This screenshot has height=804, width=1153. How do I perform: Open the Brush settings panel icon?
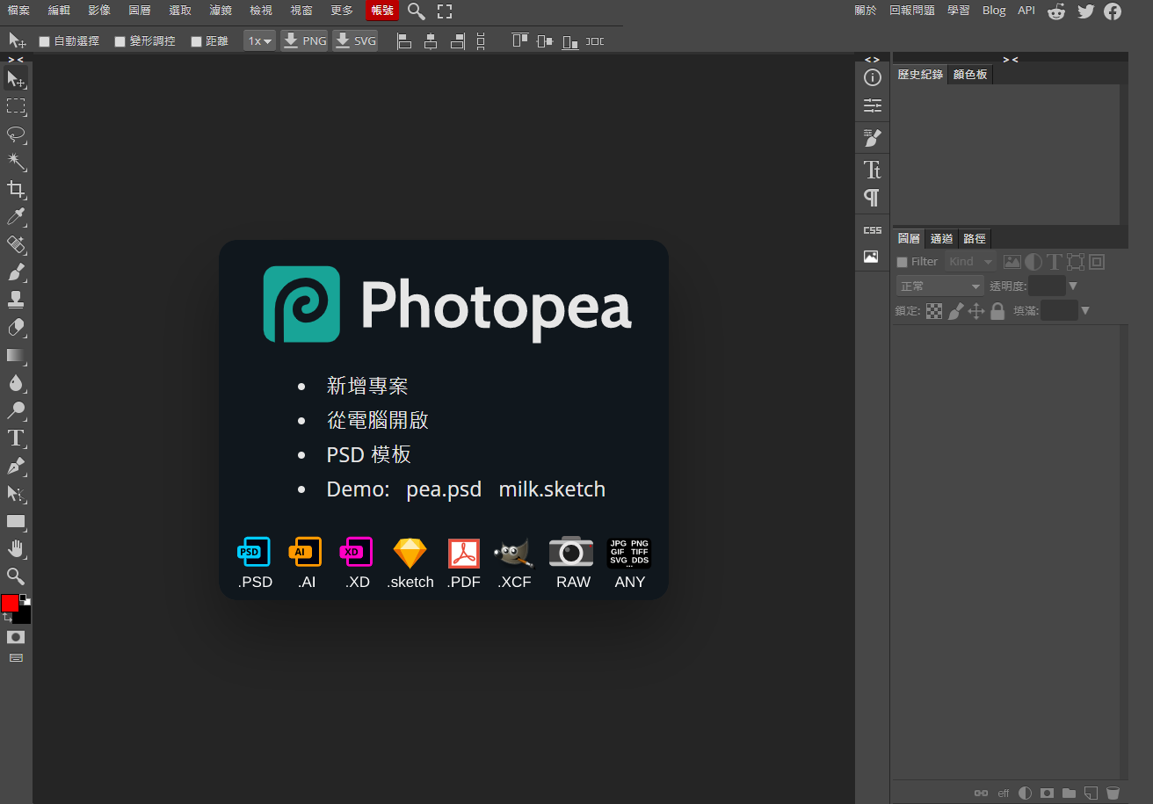click(x=872, y=138)
